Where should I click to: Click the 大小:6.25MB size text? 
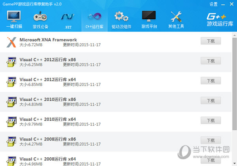pyautogui.click(x=31, y=65)
